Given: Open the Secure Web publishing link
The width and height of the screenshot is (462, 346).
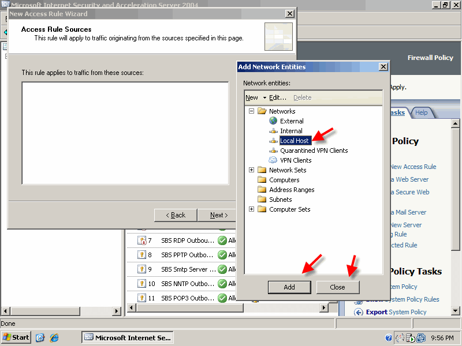Looking at the screenshot, I should [410, 192].
